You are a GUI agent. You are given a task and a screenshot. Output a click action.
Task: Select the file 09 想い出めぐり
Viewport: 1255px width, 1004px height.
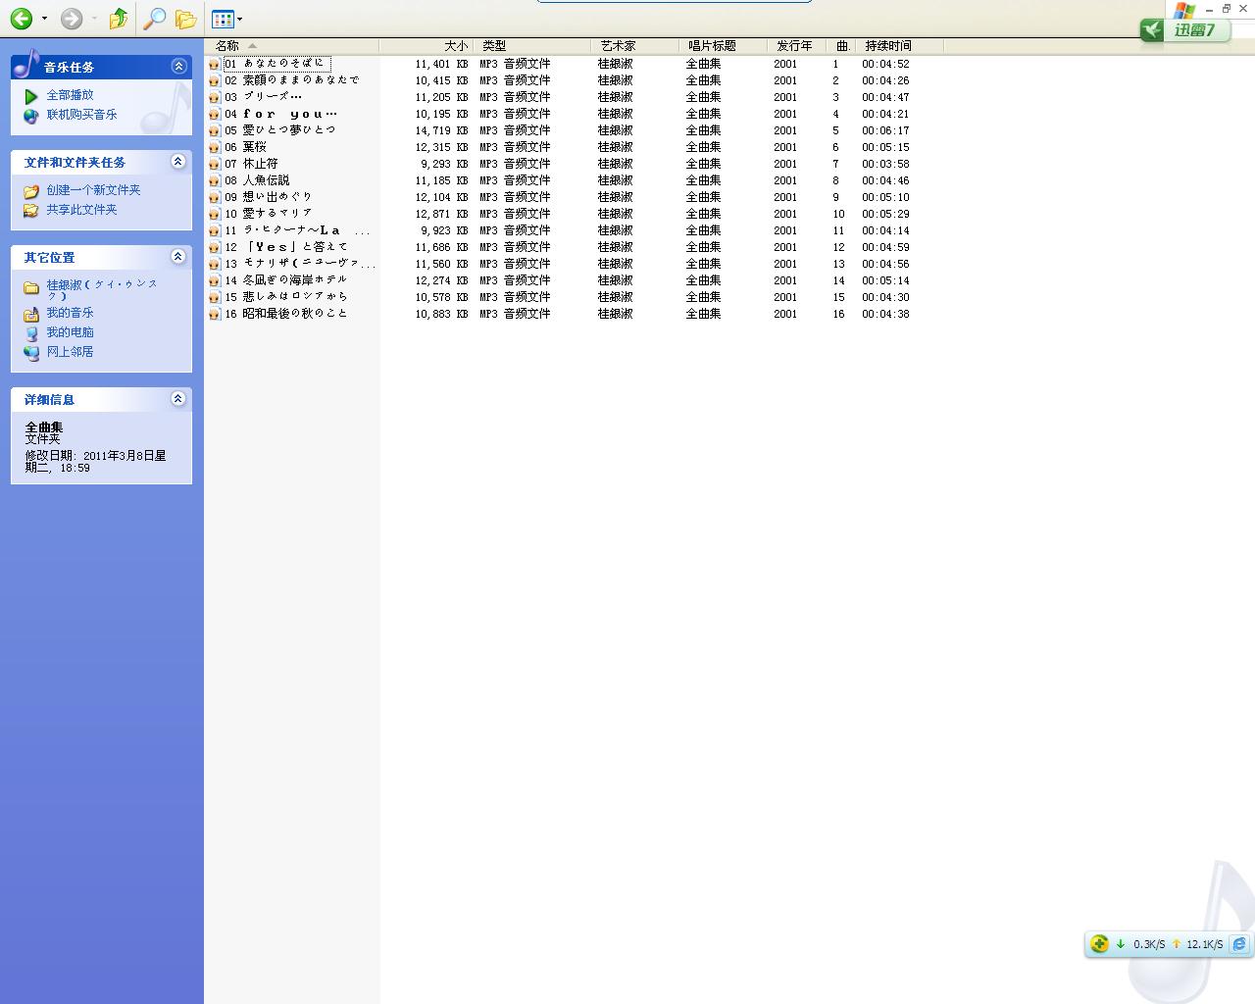tap(269, 197)
